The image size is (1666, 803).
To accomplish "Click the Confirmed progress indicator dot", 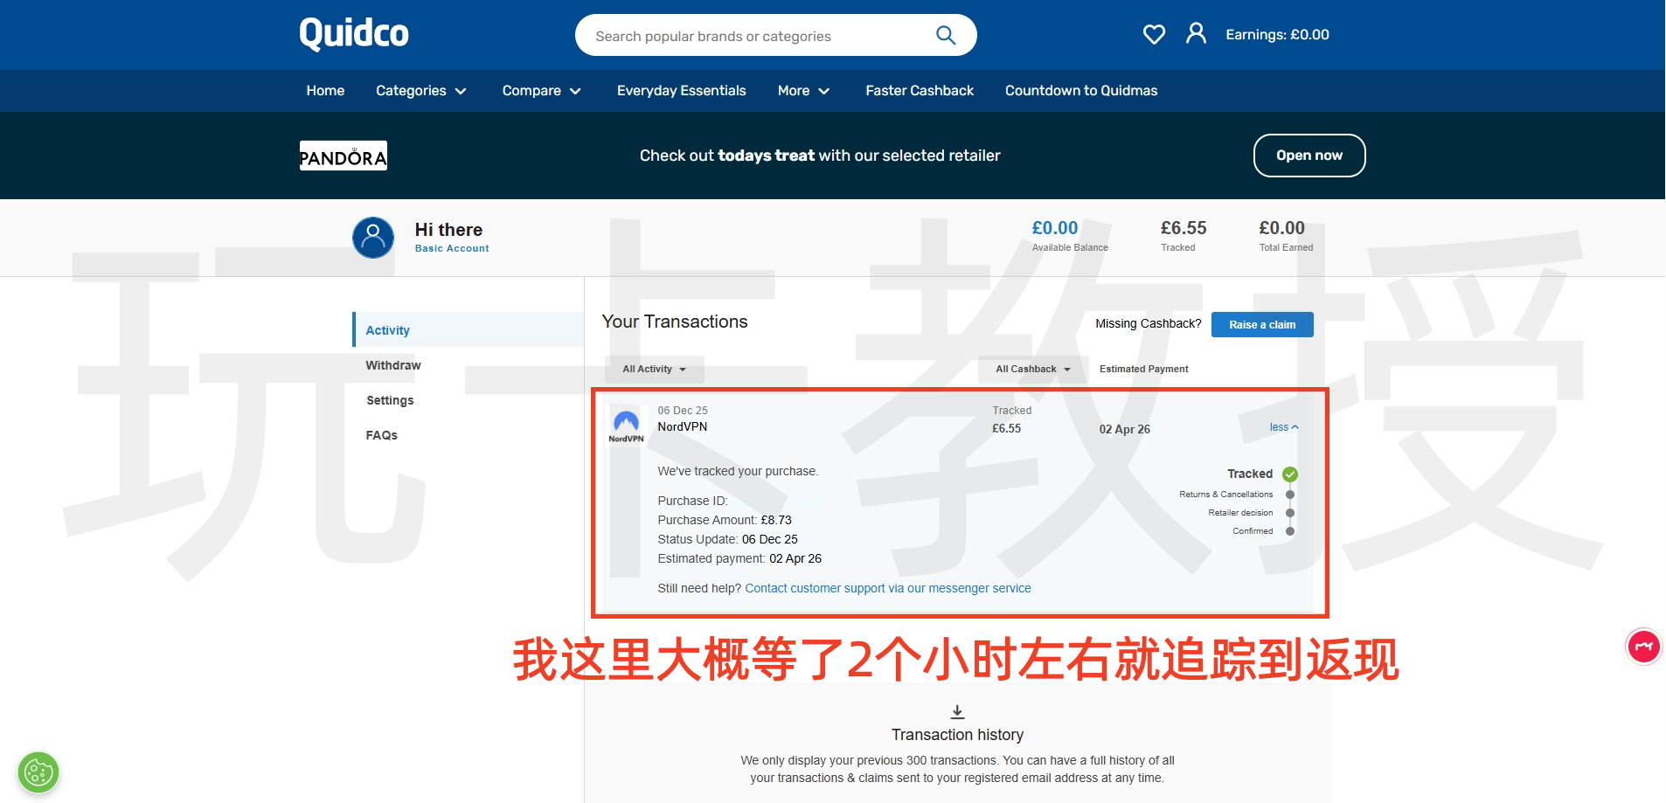I will (x=1288, y=530).
